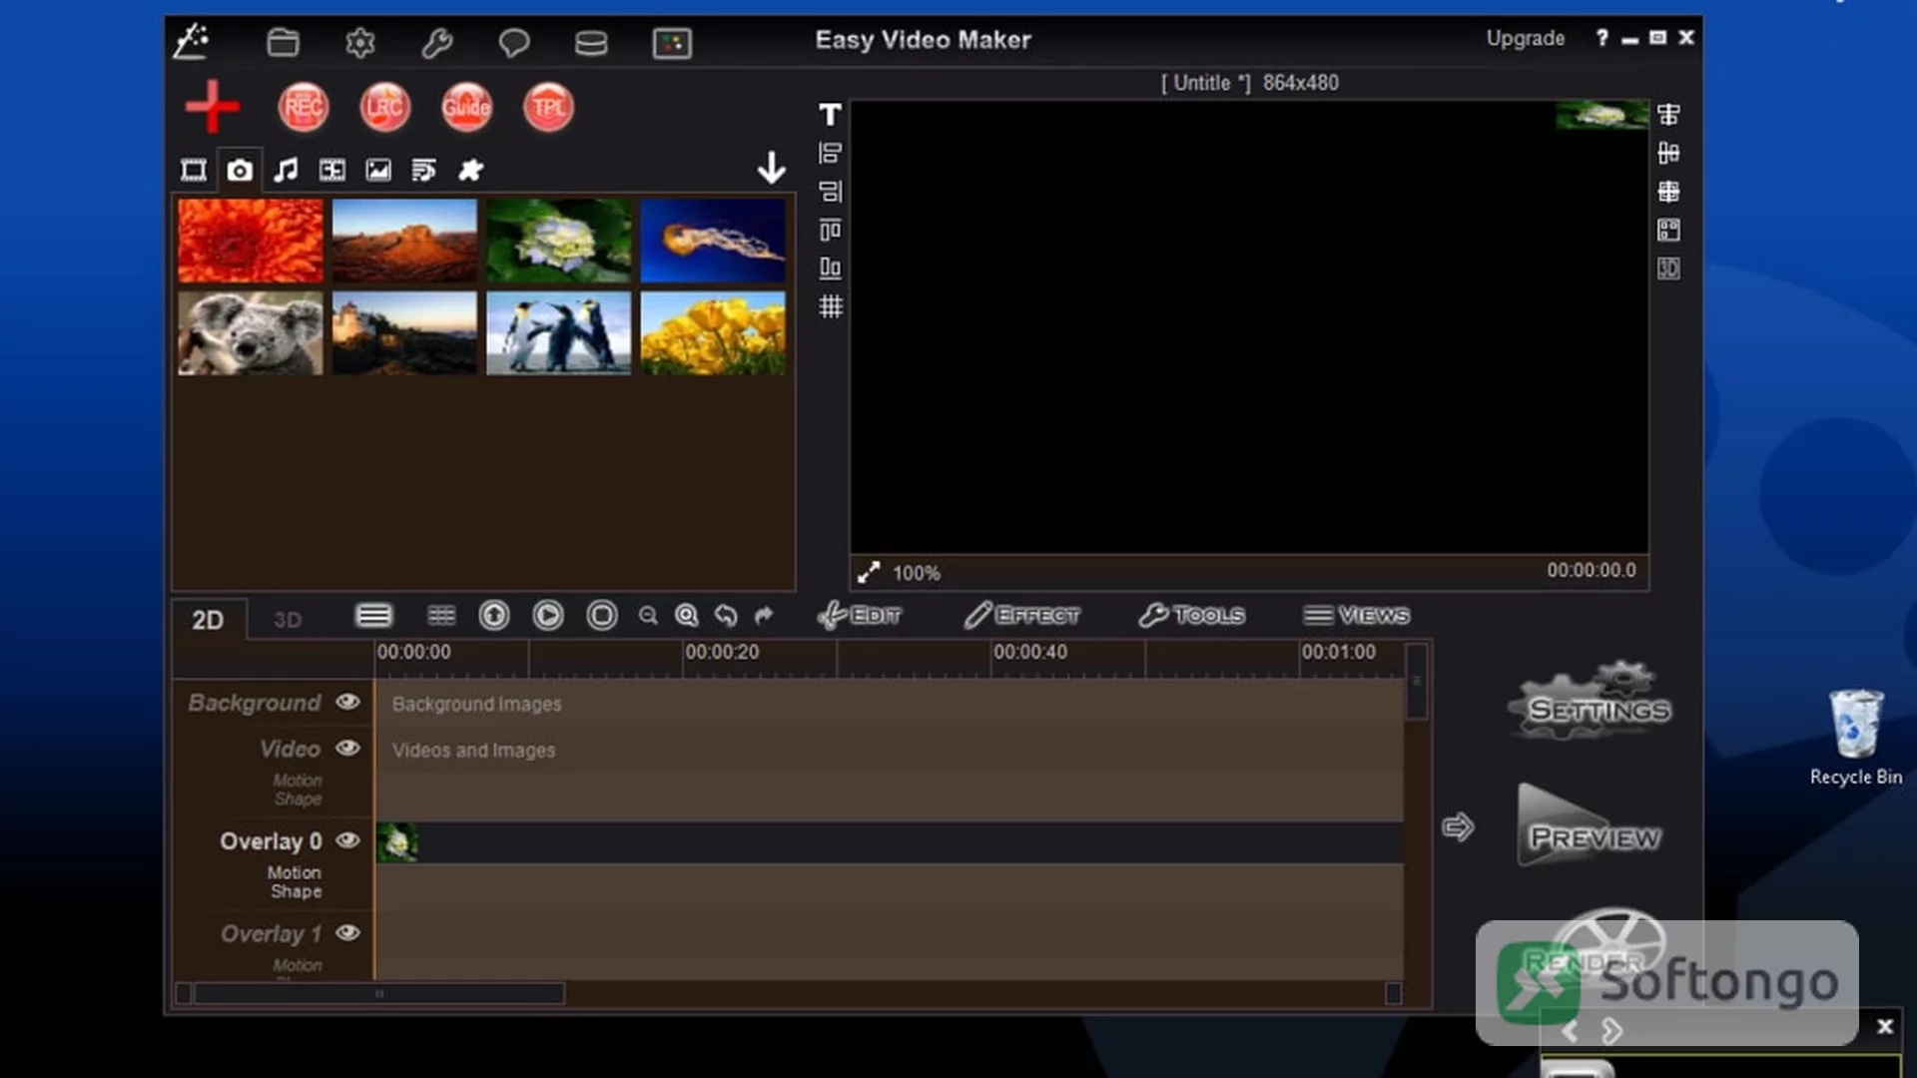This screenshot has width=1917, height=1078.
Task: Click the timeline horizontal scrollbar
Action: 379,993
